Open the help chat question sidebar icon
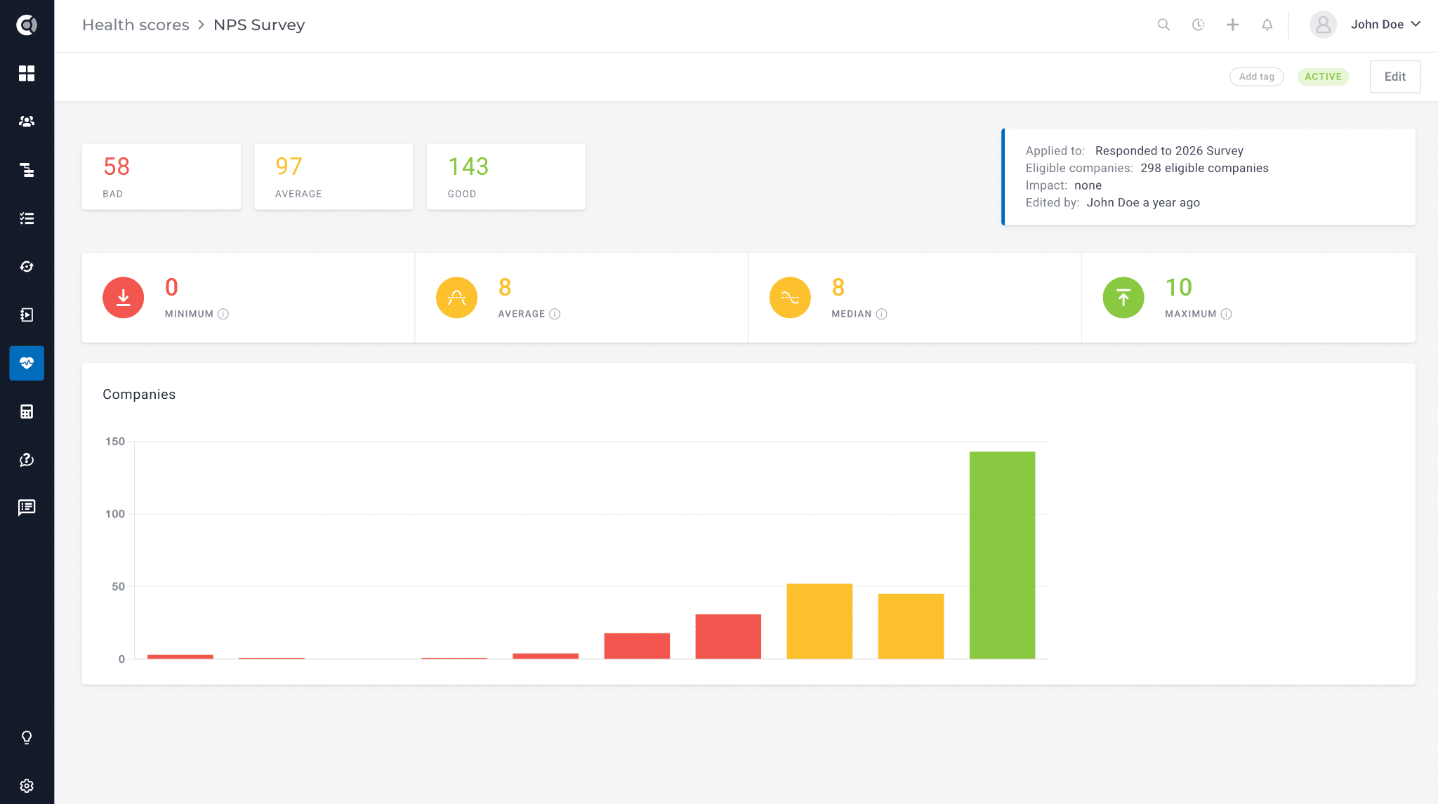Viewport: 1438px width, 804px height. [27, 460]
